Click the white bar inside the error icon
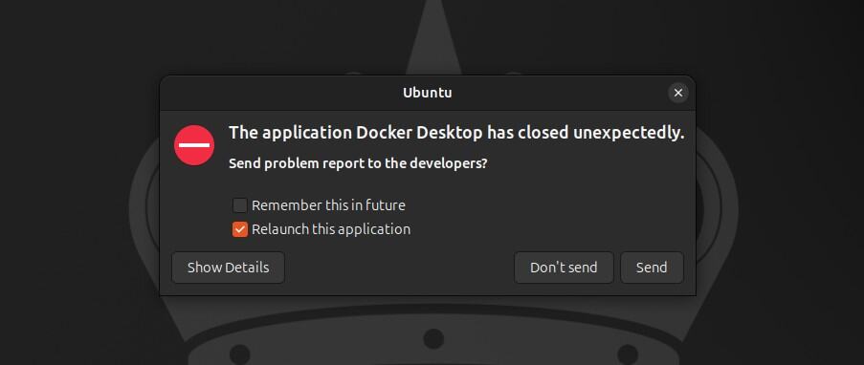The width and height of the screenshot is (864, 365). (x=194, y=145)
